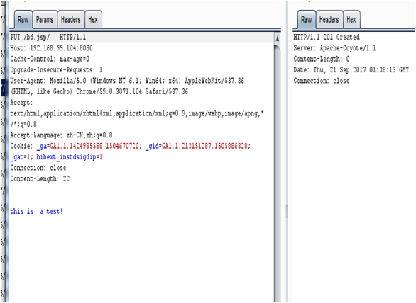Click the request pane scrollbar up arrow
This screenshot has width=416, height=303.
click(x=278, y=39)
